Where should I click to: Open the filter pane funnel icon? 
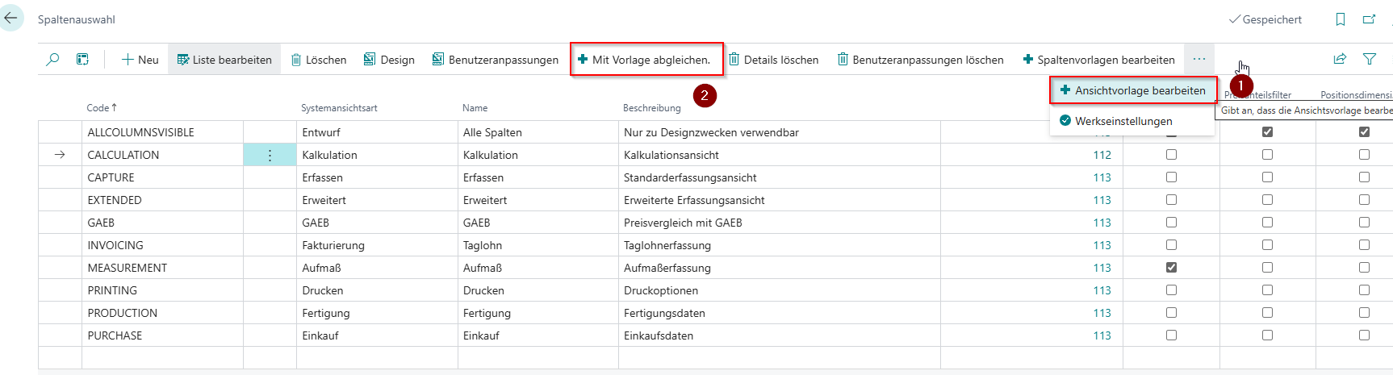(x=1370, y=59)
